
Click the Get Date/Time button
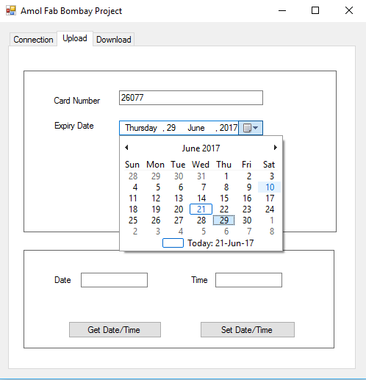(115, 330)
